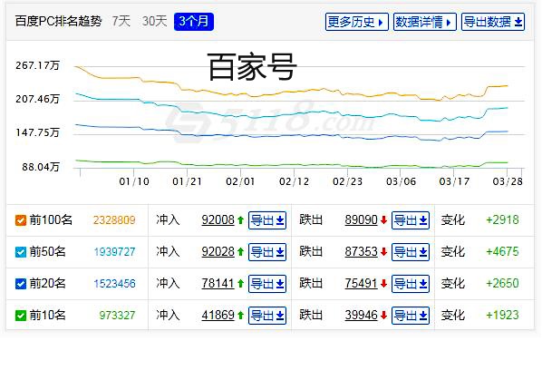Click green up arrow beside 92008
The image size is (542, 380).
coord(240,219)
